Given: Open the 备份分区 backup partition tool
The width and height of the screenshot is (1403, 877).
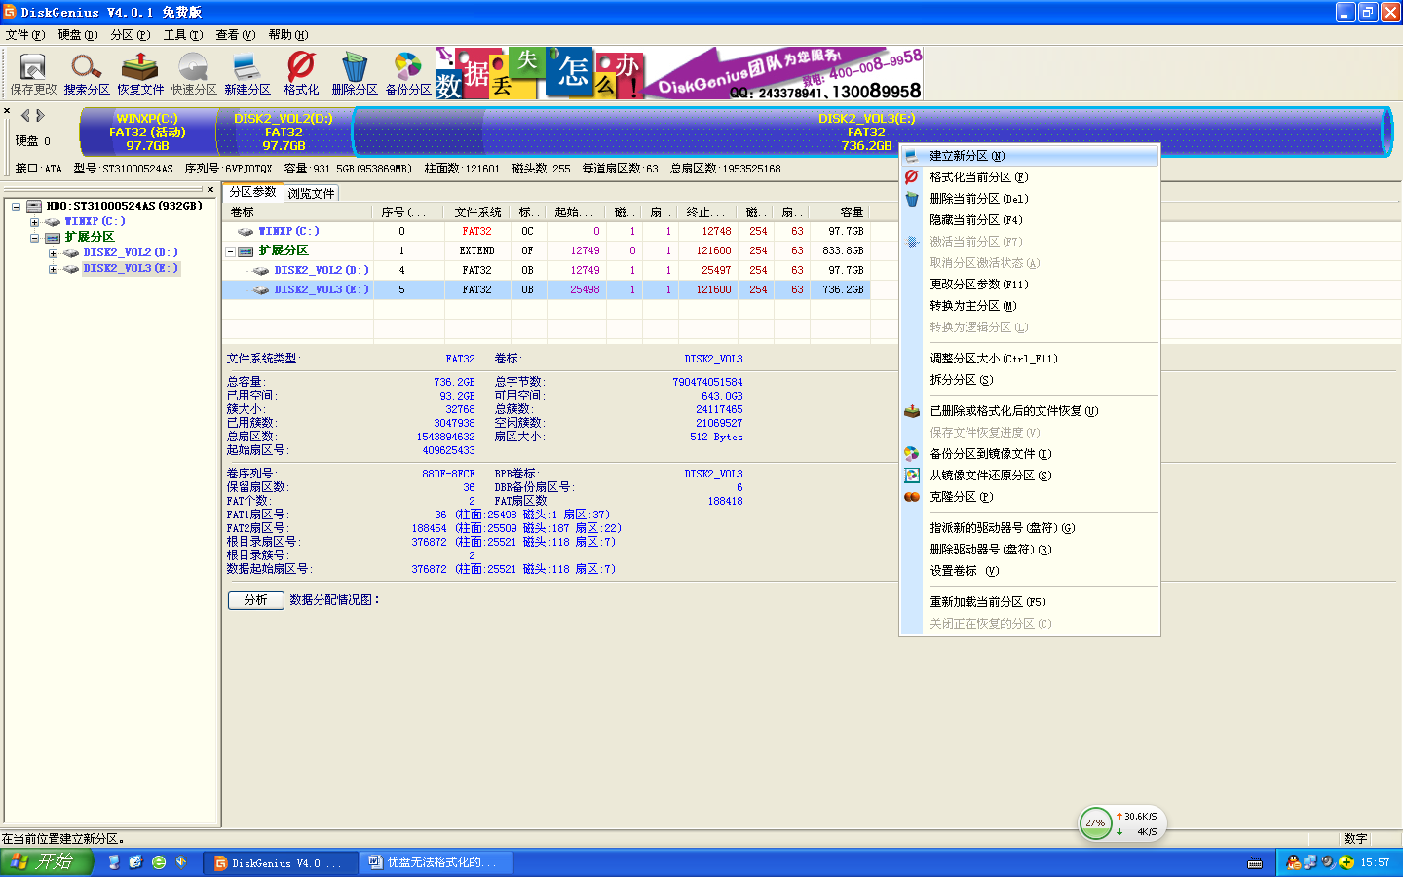Looking at the screenshot, I should click(x=408, y=73).
